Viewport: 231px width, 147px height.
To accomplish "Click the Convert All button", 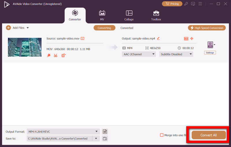I will click(x=208, y=135).
